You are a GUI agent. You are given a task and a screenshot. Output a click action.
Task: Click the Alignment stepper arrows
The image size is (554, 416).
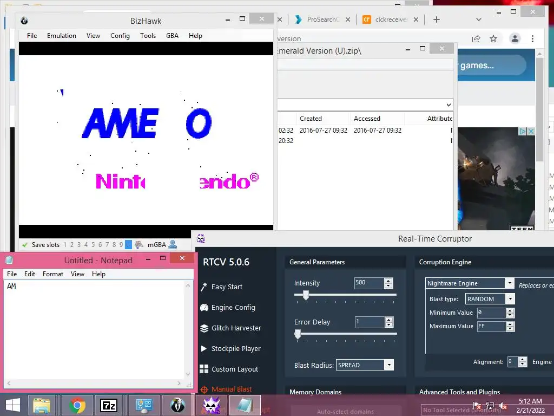(523, 361)
